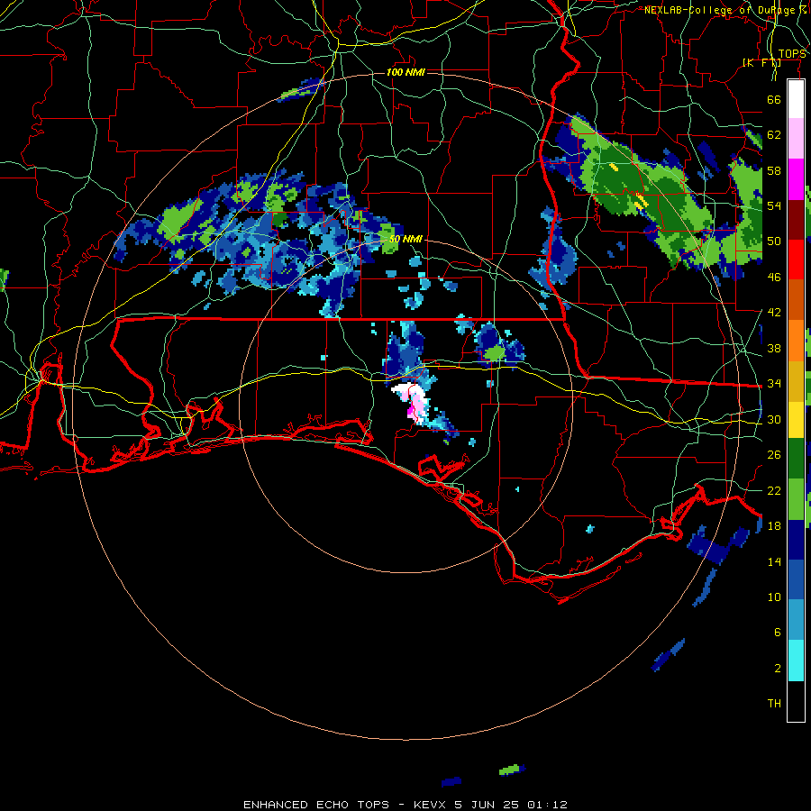The width and height of the screenshot is (811, 811).
Task: Click the '34' legend value
Action: [774, 384]
